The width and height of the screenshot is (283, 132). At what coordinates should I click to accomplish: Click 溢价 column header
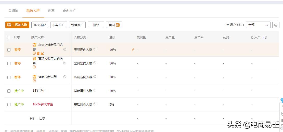pos(112,37)
